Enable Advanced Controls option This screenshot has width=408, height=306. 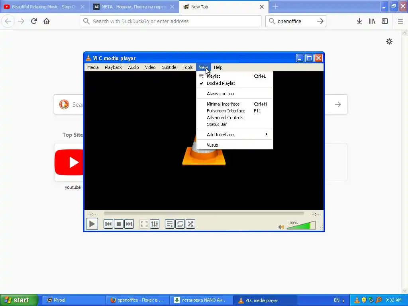click(235, 118)
